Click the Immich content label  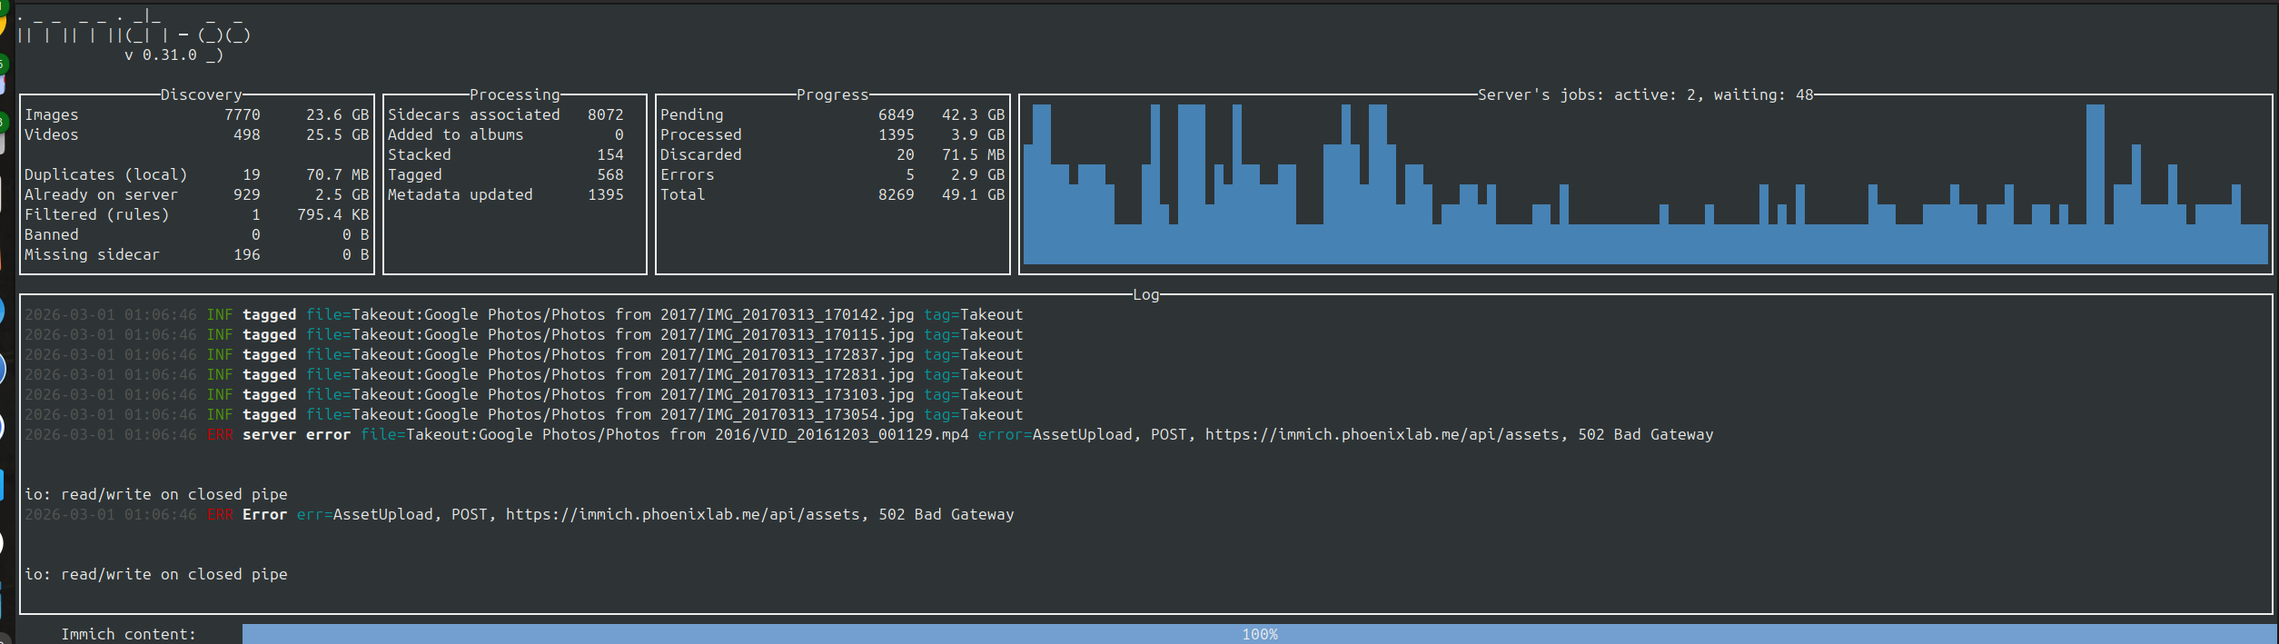[128, 634]
